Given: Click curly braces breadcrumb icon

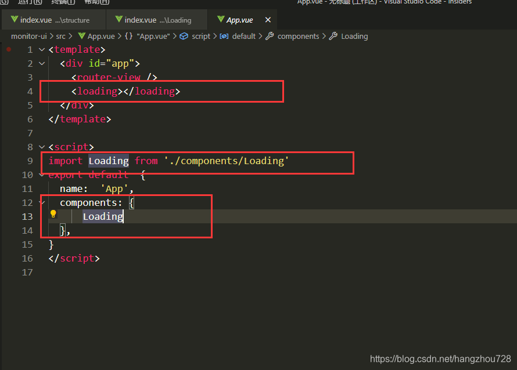Looking at the screenshot, I should (128, 36).
